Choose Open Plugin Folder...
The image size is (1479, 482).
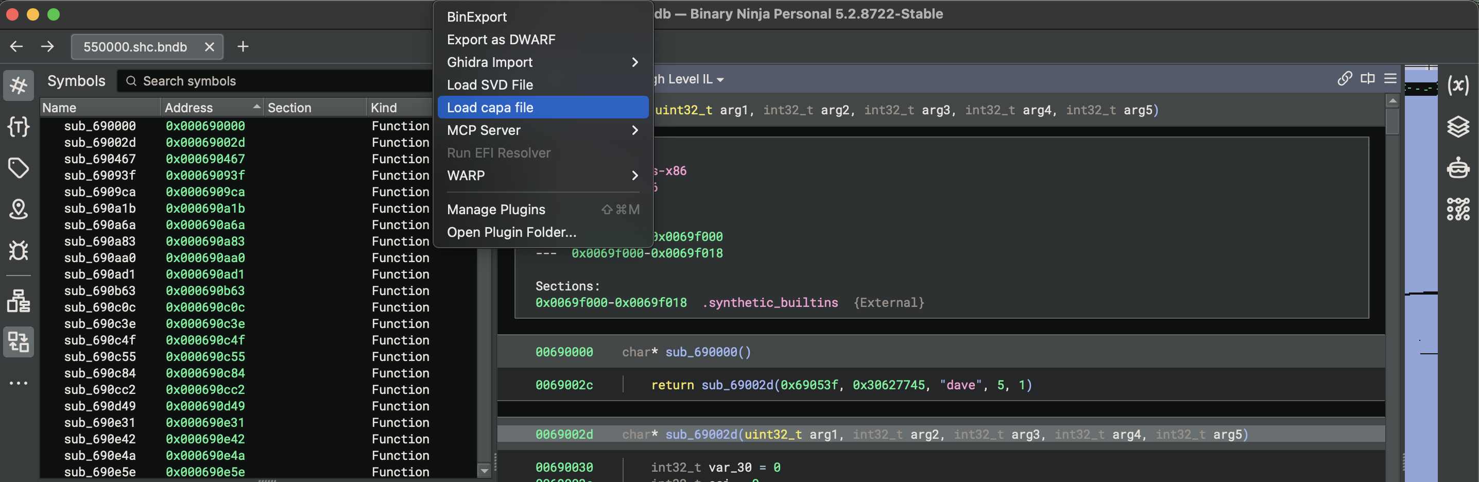(x=543, y=232)
